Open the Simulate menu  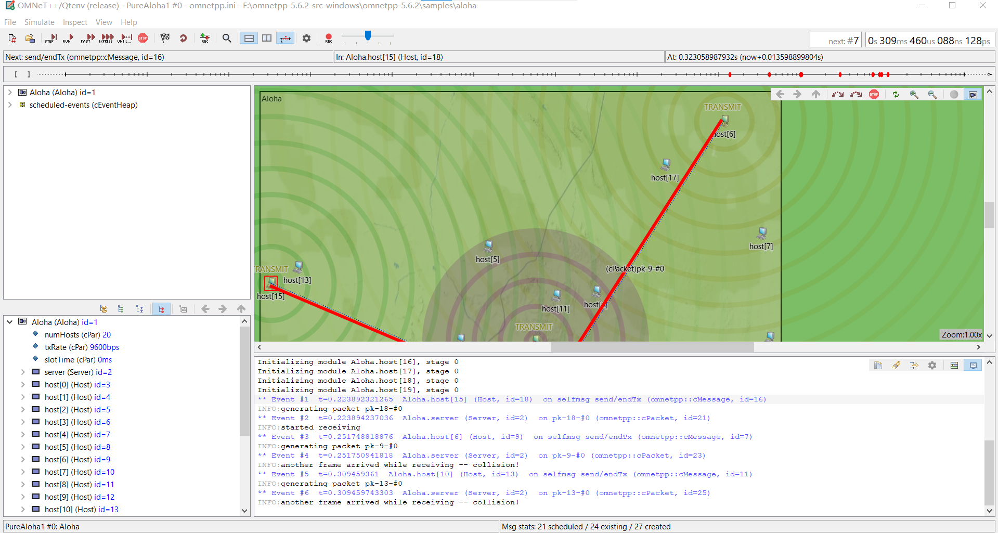point(39,22)
